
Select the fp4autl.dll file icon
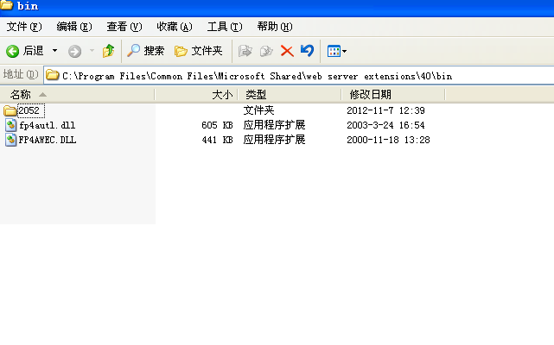click(10, 125)
